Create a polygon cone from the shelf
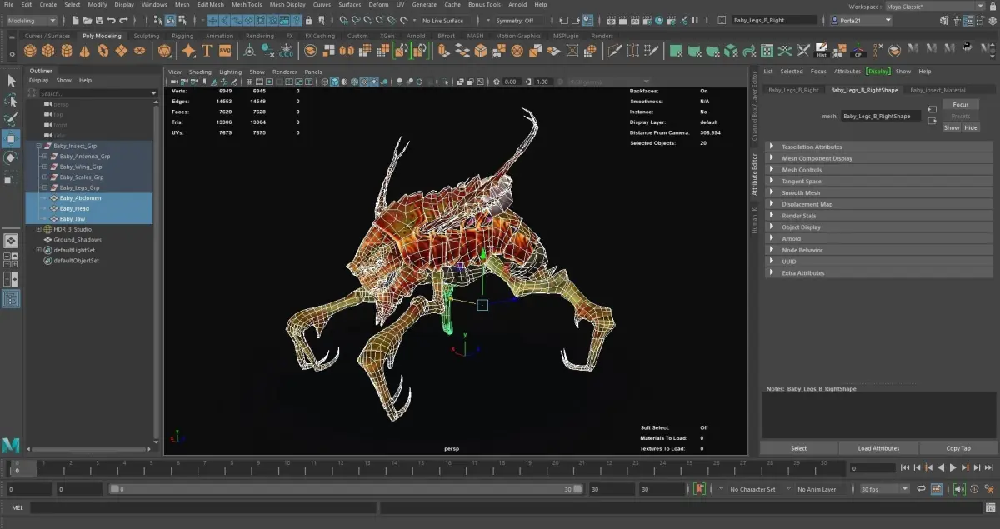The image size is (1000, 529). tap(83, 51)
